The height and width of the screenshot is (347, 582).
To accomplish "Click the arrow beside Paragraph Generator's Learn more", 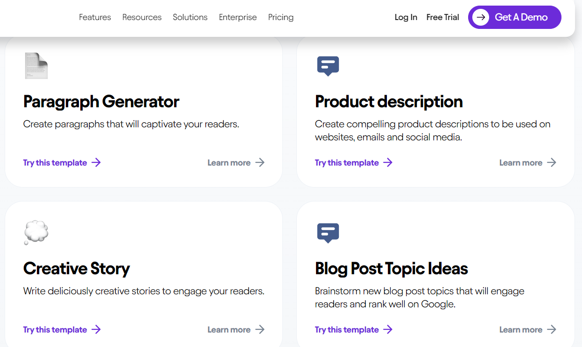I will (x=260, y=162).
